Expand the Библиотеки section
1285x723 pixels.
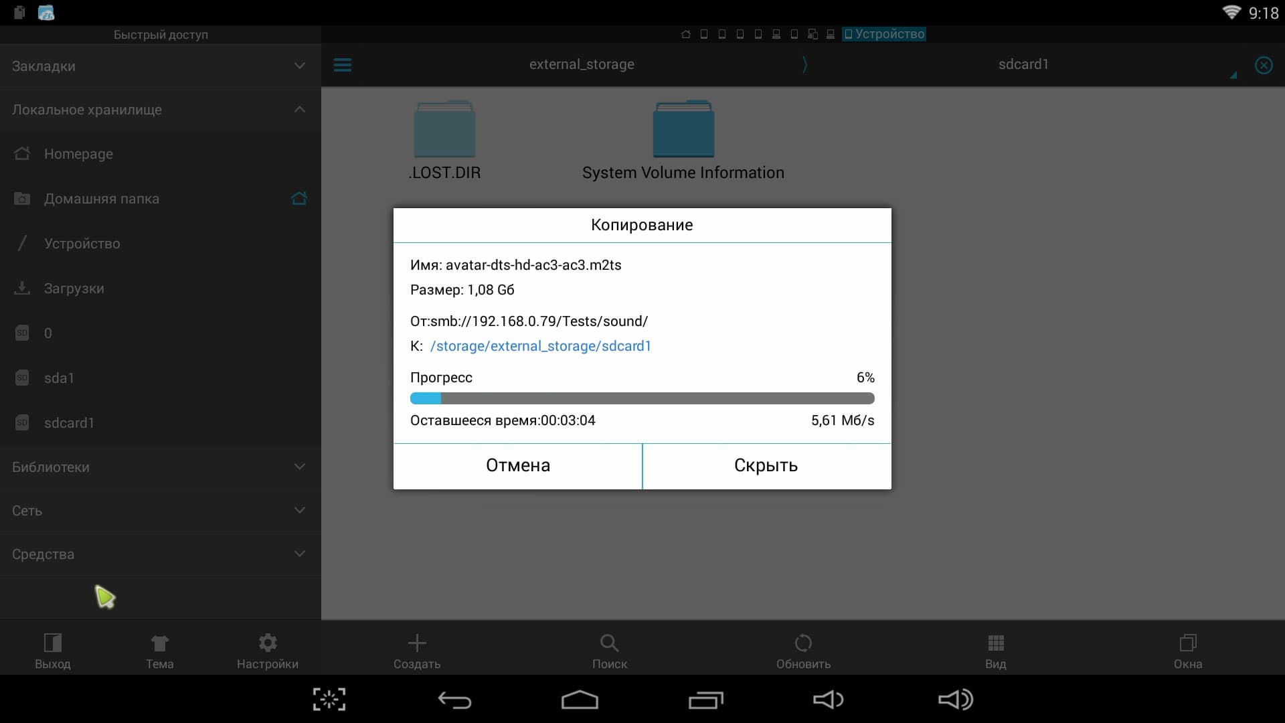coord(299,467)
